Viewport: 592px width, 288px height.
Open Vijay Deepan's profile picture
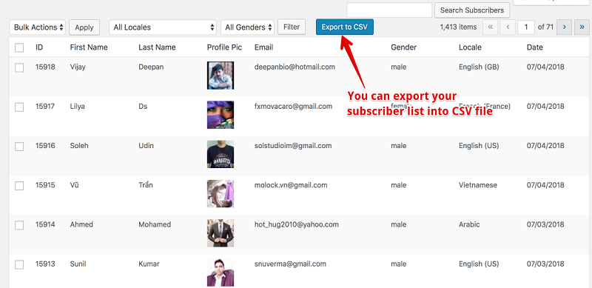tap(221, 76)
